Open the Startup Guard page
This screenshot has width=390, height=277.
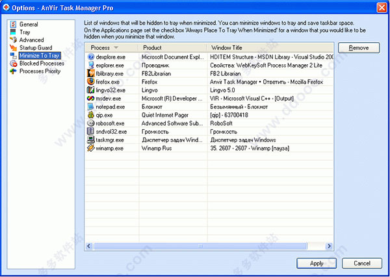coord(36,47)
